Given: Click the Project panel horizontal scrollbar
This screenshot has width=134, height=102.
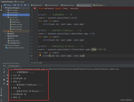Looking at the screenshot, I should (x=11, y=64).
